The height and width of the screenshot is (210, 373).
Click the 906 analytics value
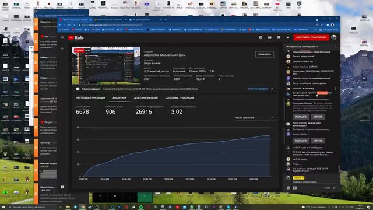pos(111,111)
